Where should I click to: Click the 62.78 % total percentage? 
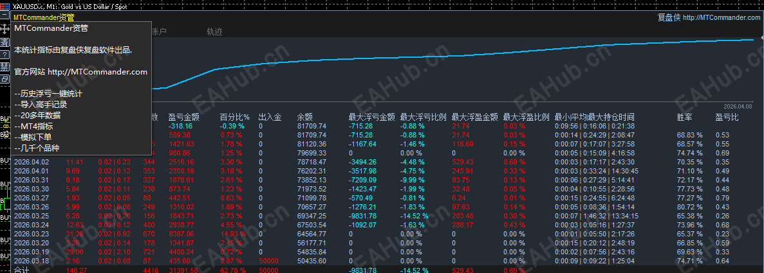coord(234,270)
